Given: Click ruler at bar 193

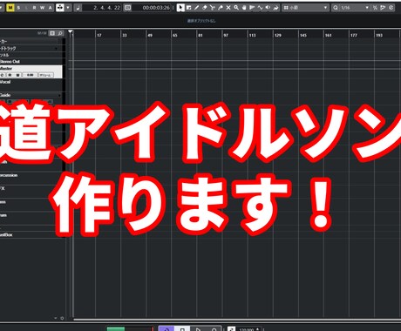Looking at the screenshot, I should tap(379, 35).
